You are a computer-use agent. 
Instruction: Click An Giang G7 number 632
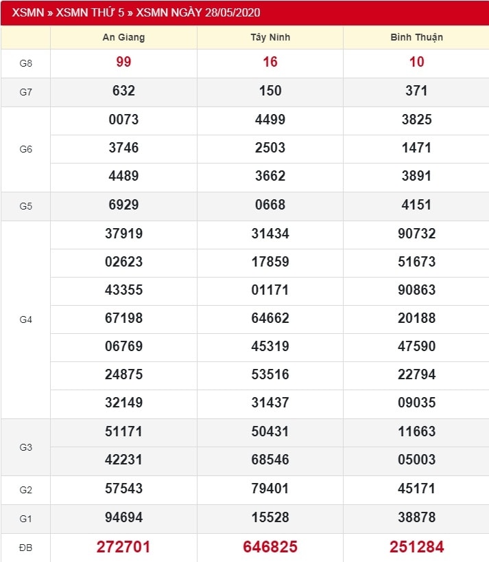pyautogui.click(x=123, y=91)
